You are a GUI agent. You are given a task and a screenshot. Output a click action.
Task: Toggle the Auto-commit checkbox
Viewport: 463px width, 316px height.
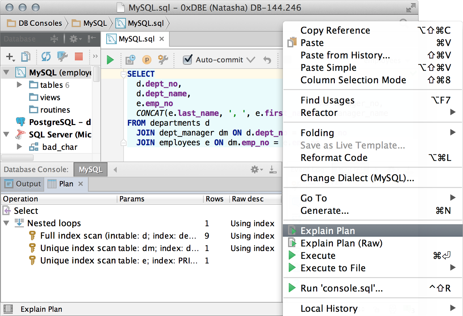pyautogui.click(x=187, y=59)
